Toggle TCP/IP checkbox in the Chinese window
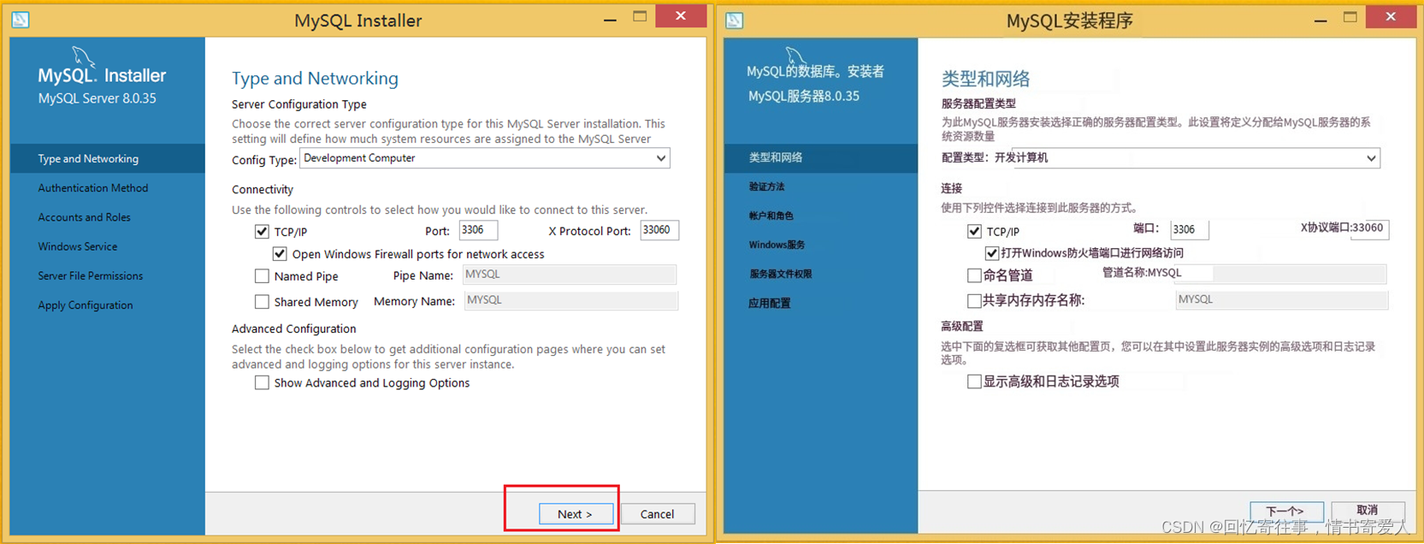This screenshot has height=544, width=1424. 974,231
